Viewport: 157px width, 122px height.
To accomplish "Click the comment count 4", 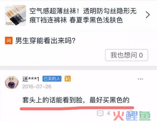I will coord(108,113).
